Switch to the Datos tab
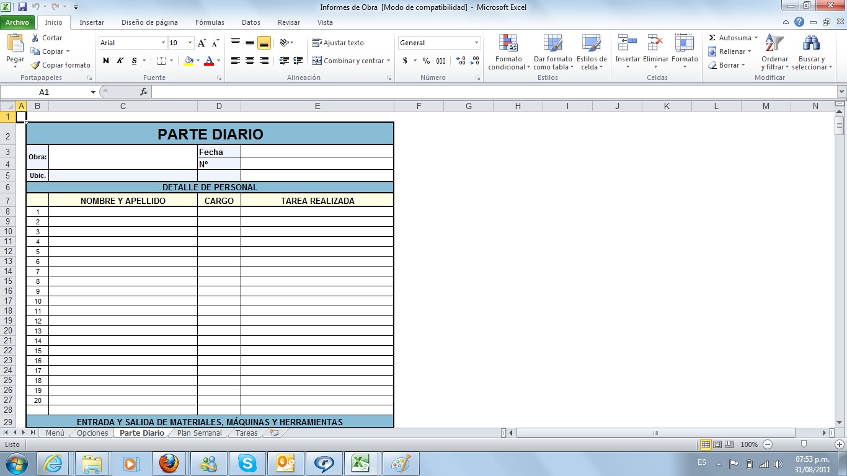 pos(251,22)
